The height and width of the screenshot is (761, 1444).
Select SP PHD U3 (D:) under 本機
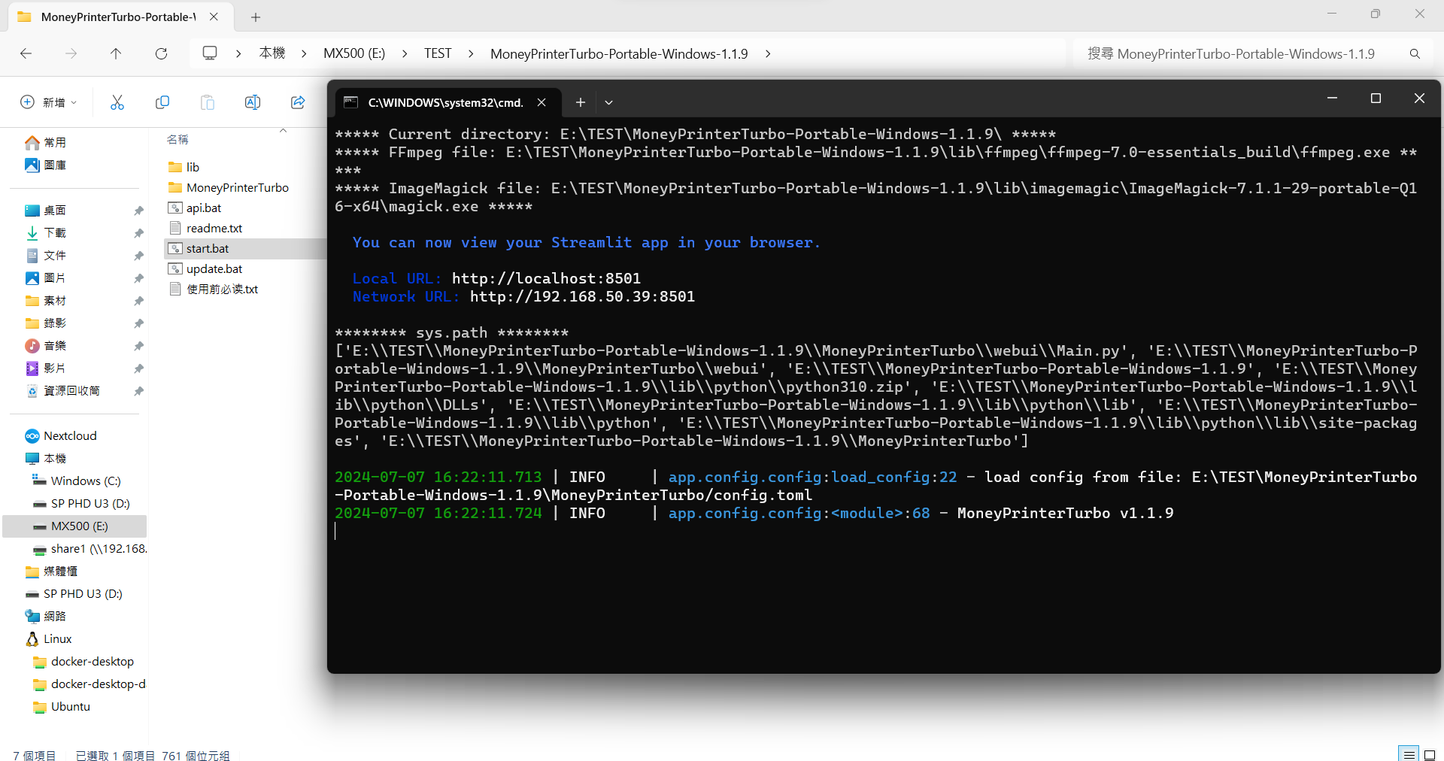click(90, 503)
